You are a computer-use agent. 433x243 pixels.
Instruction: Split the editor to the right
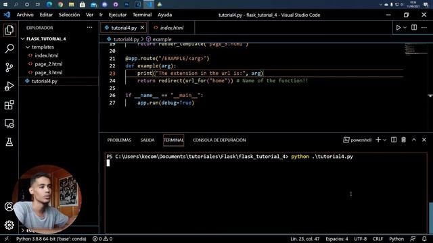414,27
